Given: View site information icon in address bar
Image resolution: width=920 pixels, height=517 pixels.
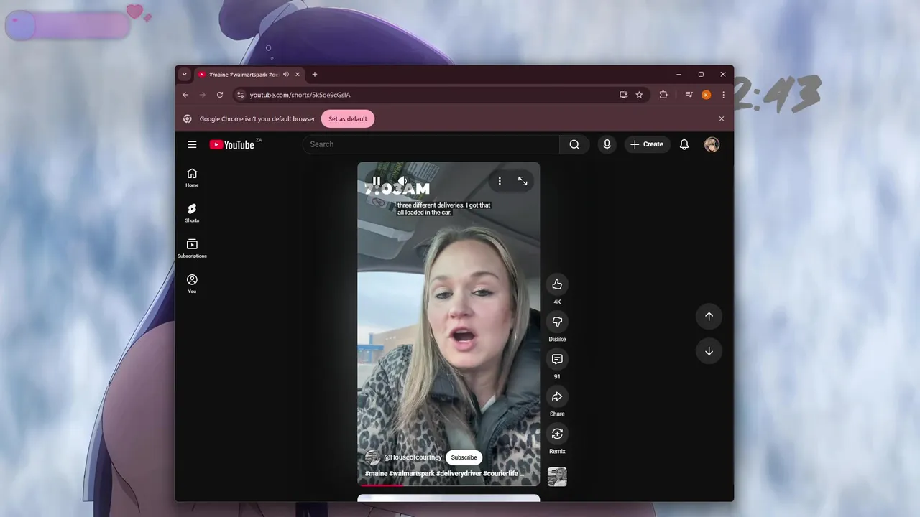Looking at the screenshot, I should [x=241, y=95].
